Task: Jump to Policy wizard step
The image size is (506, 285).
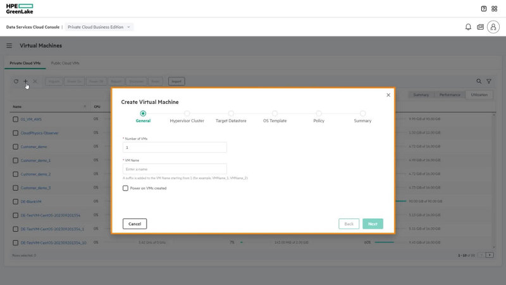Action: (319, 117)
